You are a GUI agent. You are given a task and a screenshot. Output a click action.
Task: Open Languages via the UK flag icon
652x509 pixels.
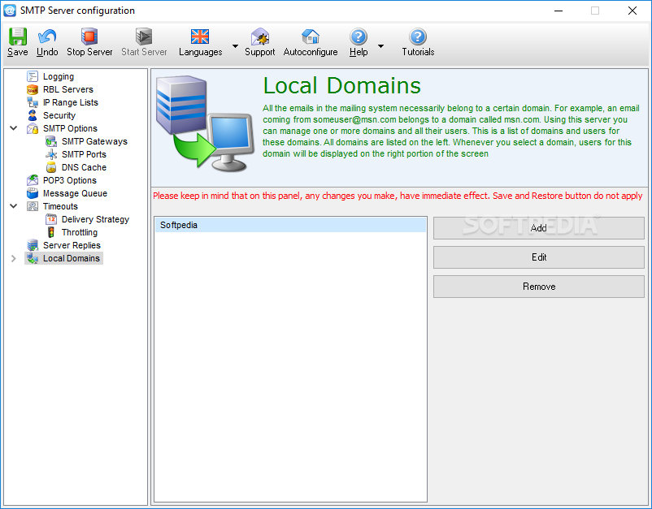(x=200, y=37)
